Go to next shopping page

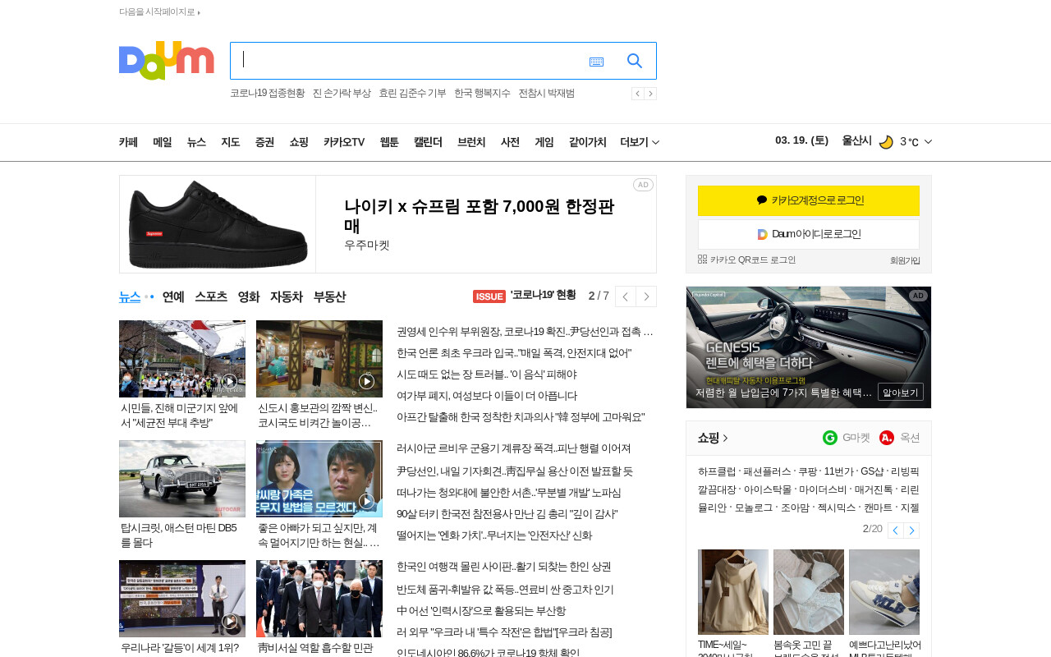click(x=911, y=531)
